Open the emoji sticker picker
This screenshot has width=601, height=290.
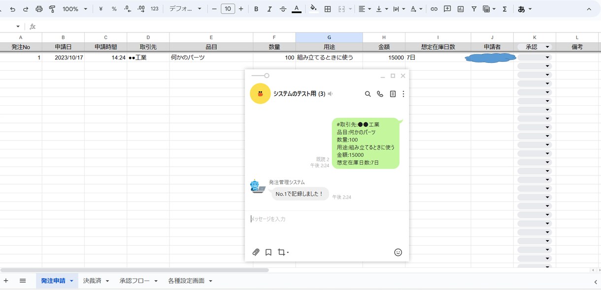[x=398, y=252]
